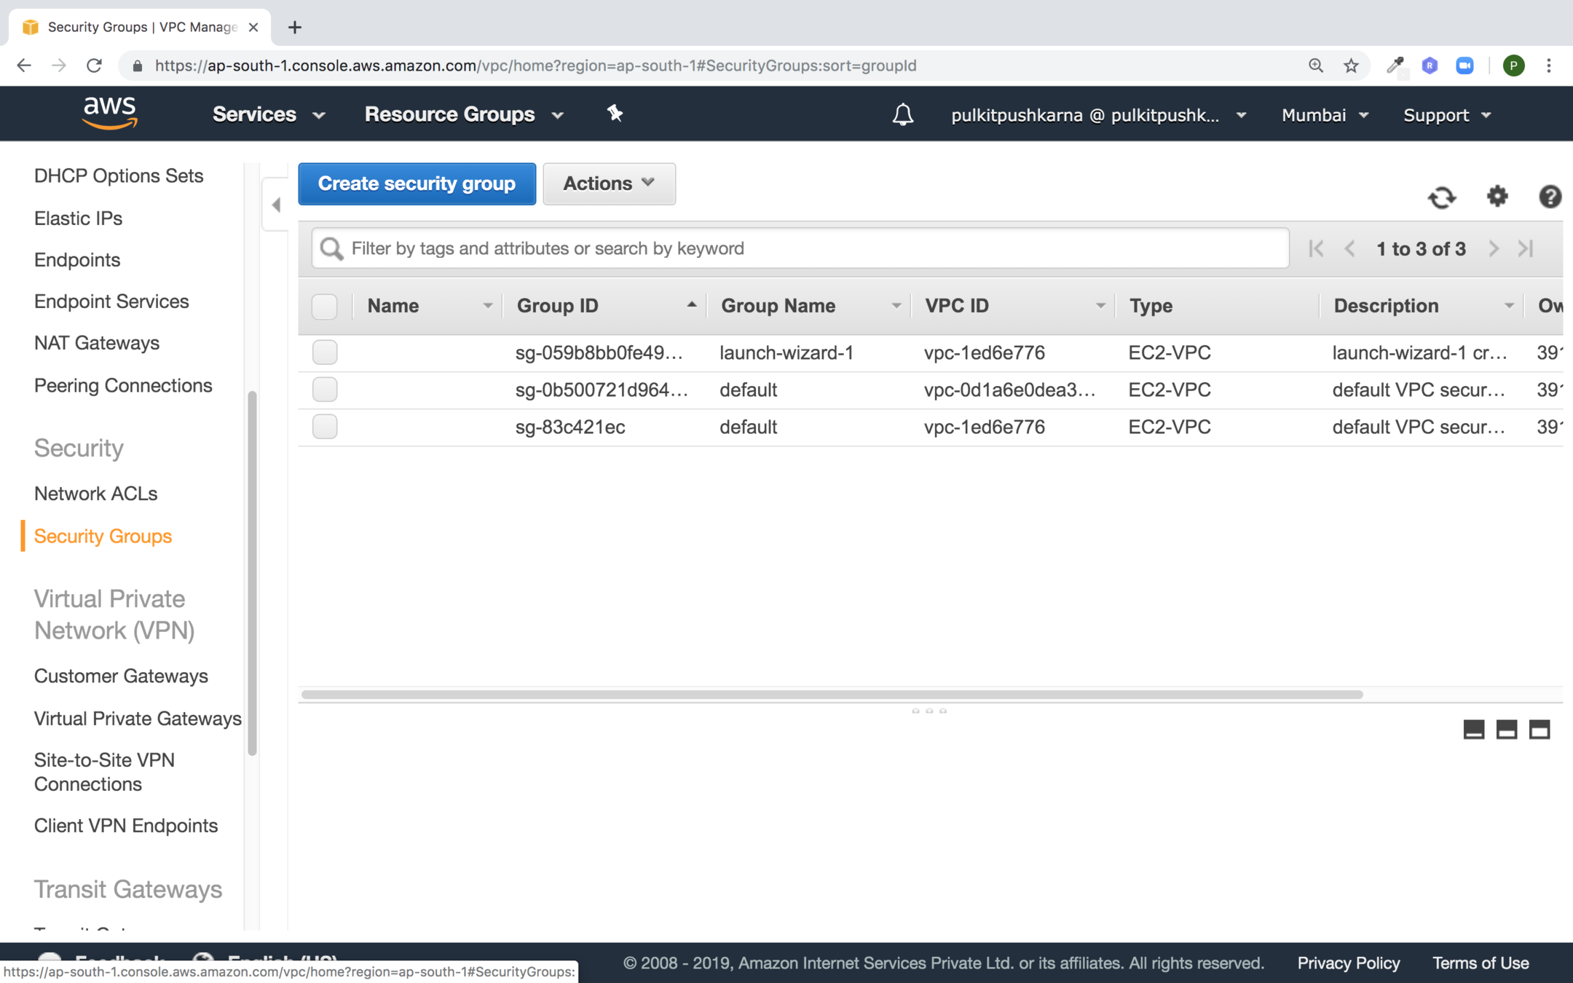Image resolution: width=1573 pixels, height=983 pixels.
Task: Open the Resource Groups menu
Action: pos(464,114)
